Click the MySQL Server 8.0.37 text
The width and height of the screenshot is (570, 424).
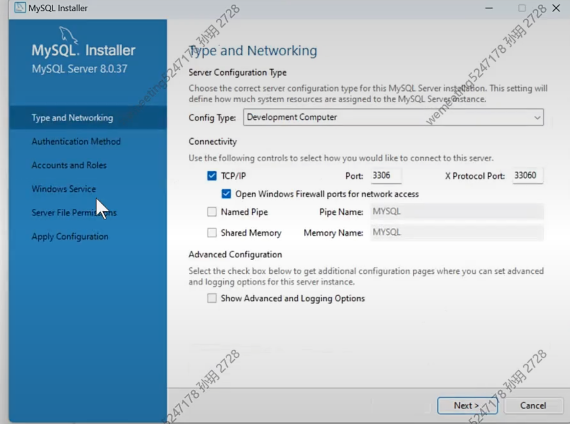pyautogui.click(x=80, y=69)
